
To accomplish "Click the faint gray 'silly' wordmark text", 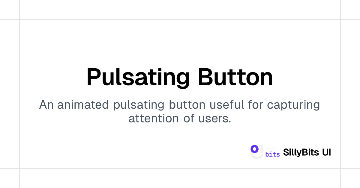I will [271, 148].
